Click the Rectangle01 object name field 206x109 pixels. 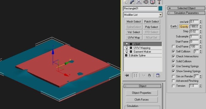point(140,9)
